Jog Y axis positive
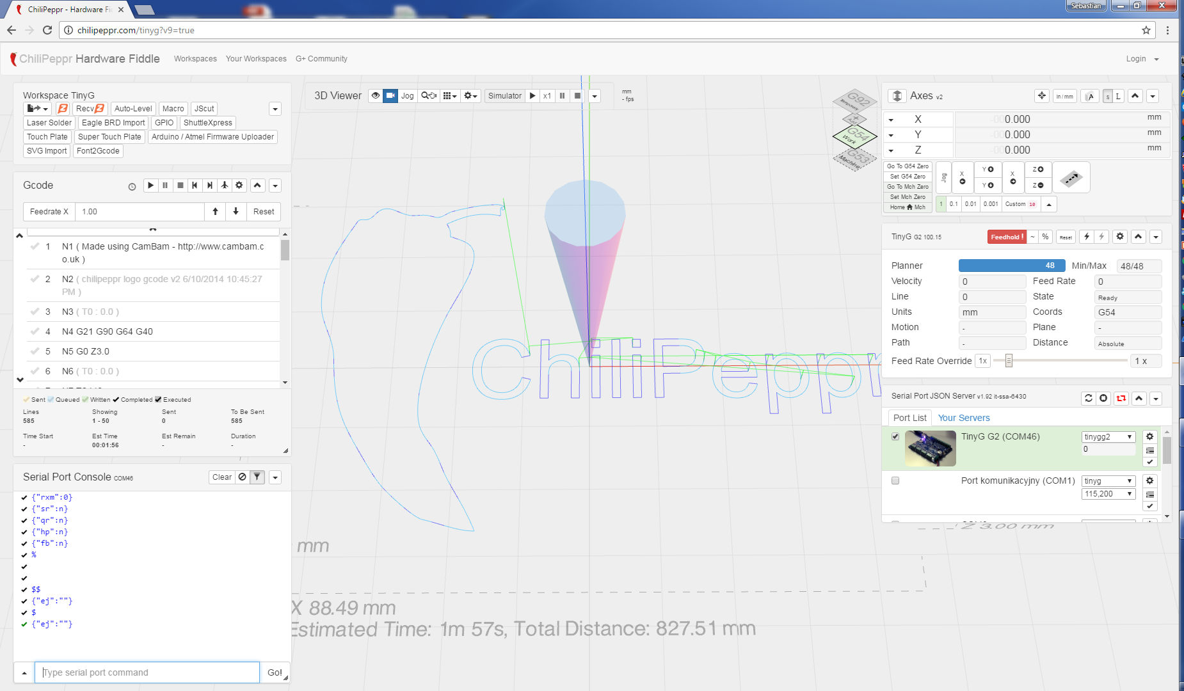 coord(988,170)
